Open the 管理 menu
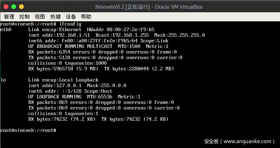This screenshot has width=280, height=148. [x=9, y=16]
